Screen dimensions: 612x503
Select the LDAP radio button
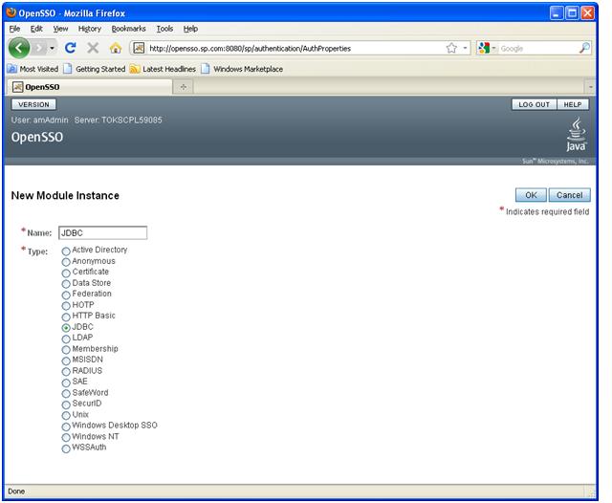coord(66,339)
